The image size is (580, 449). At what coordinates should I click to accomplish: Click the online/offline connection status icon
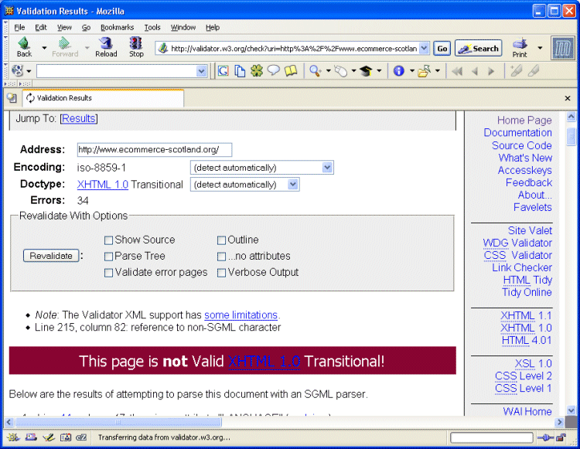pyautogui.click(x=546, y=438)
